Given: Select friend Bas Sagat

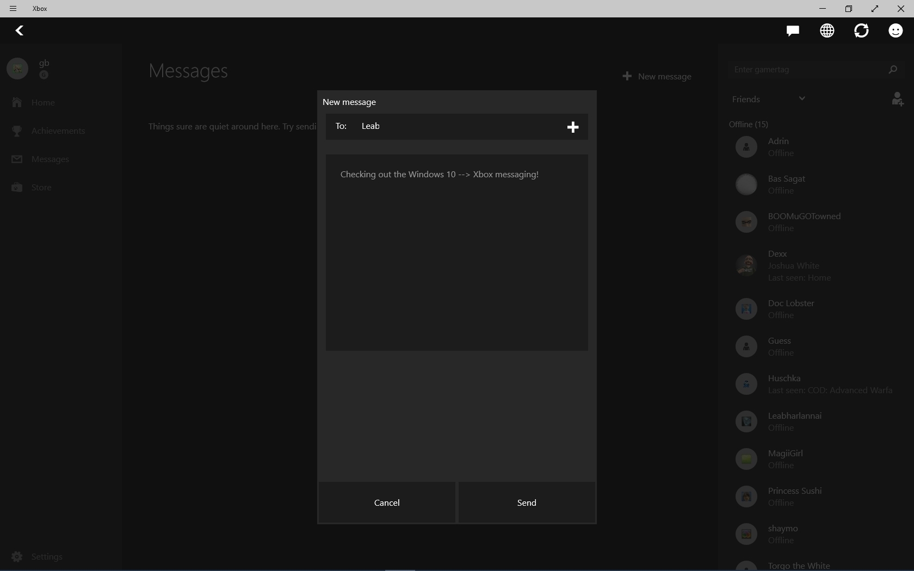Looking at the screenshot, I should point(816,184).
